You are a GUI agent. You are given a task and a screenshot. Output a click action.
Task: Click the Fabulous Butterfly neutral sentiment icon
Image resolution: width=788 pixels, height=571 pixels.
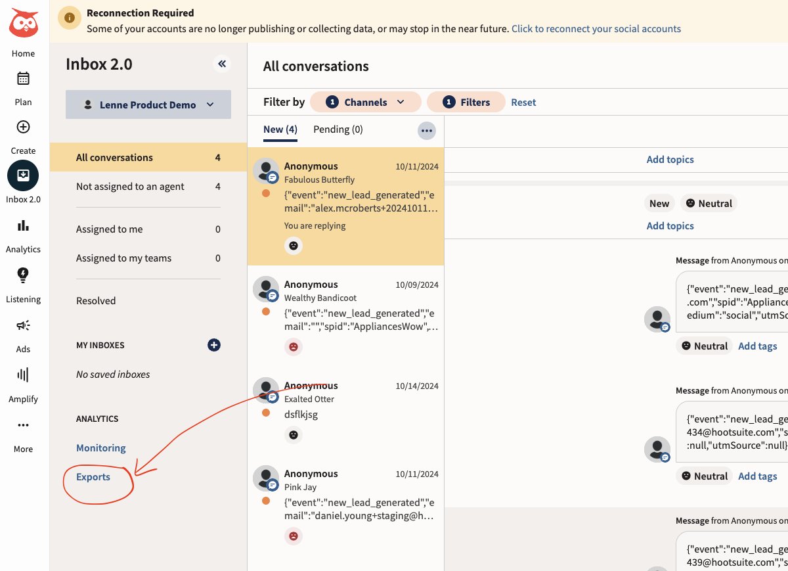point(294,246)
